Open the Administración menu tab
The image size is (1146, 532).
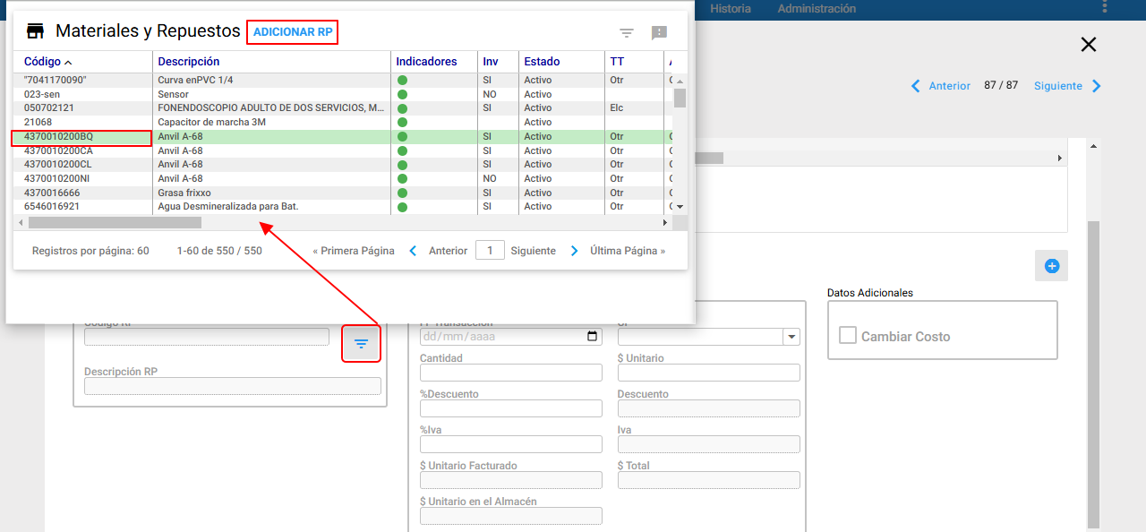point(817,9)
